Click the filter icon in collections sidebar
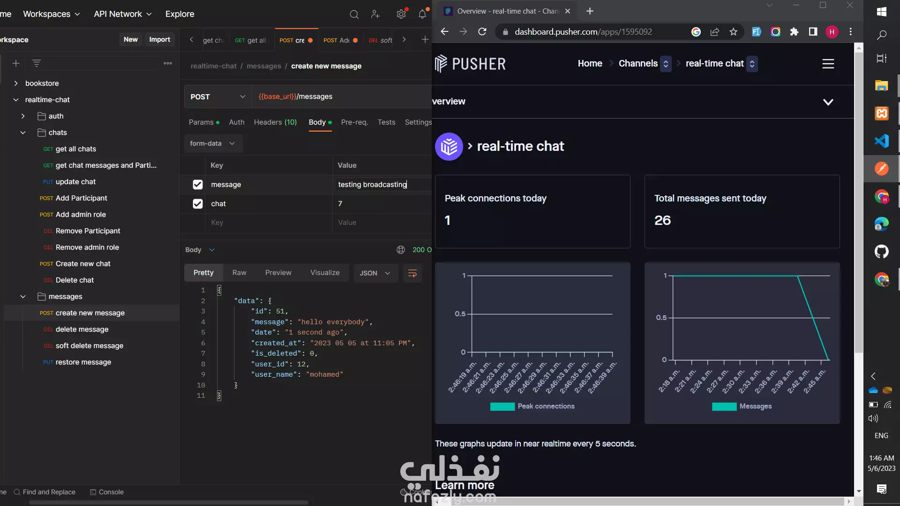The height and width of the screenshot is (506, 900). (37, 63)
